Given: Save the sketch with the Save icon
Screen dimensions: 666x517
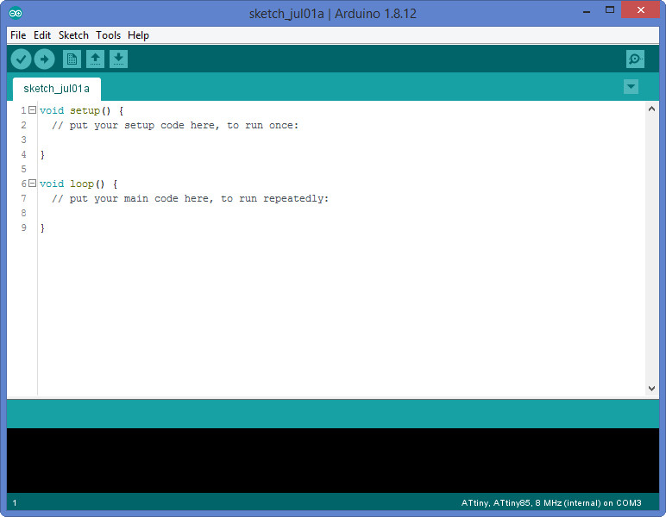Looking at the screenshot, I should [x=118, y=59].
